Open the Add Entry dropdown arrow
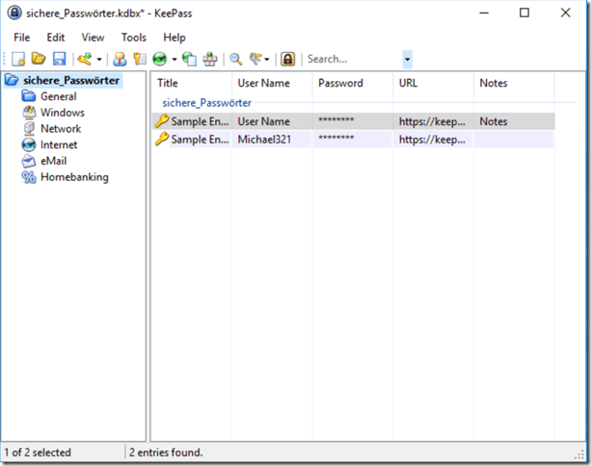 pyautogui.click(x=98, y=60)
